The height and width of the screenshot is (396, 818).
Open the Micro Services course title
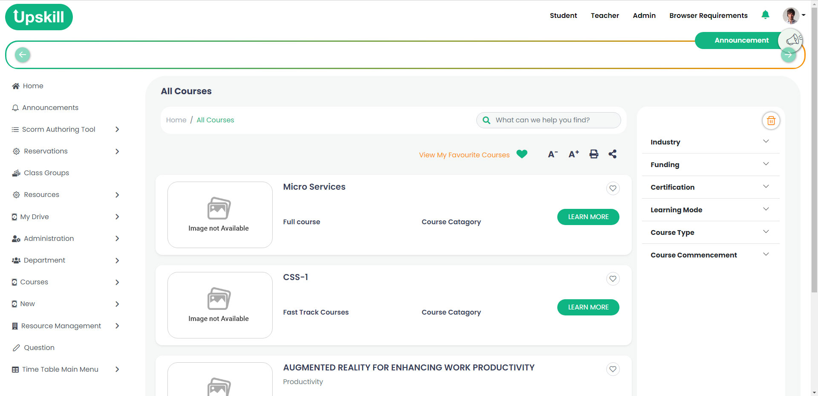click(314, 187)
